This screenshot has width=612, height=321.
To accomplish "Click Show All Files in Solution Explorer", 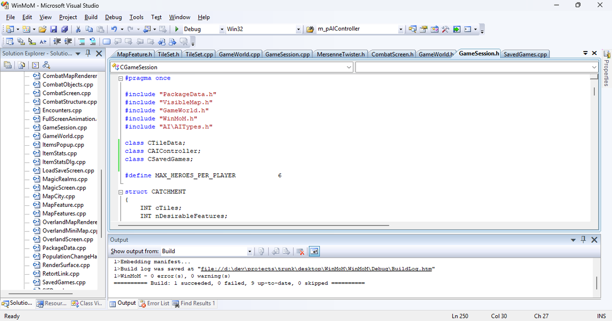I will pyautogui.click(x=22, y=65).
